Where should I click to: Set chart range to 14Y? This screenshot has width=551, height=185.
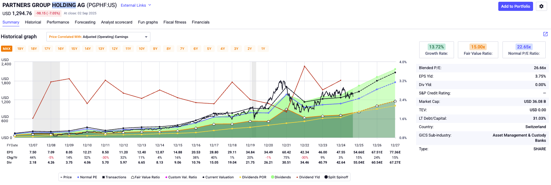(88, 49)
